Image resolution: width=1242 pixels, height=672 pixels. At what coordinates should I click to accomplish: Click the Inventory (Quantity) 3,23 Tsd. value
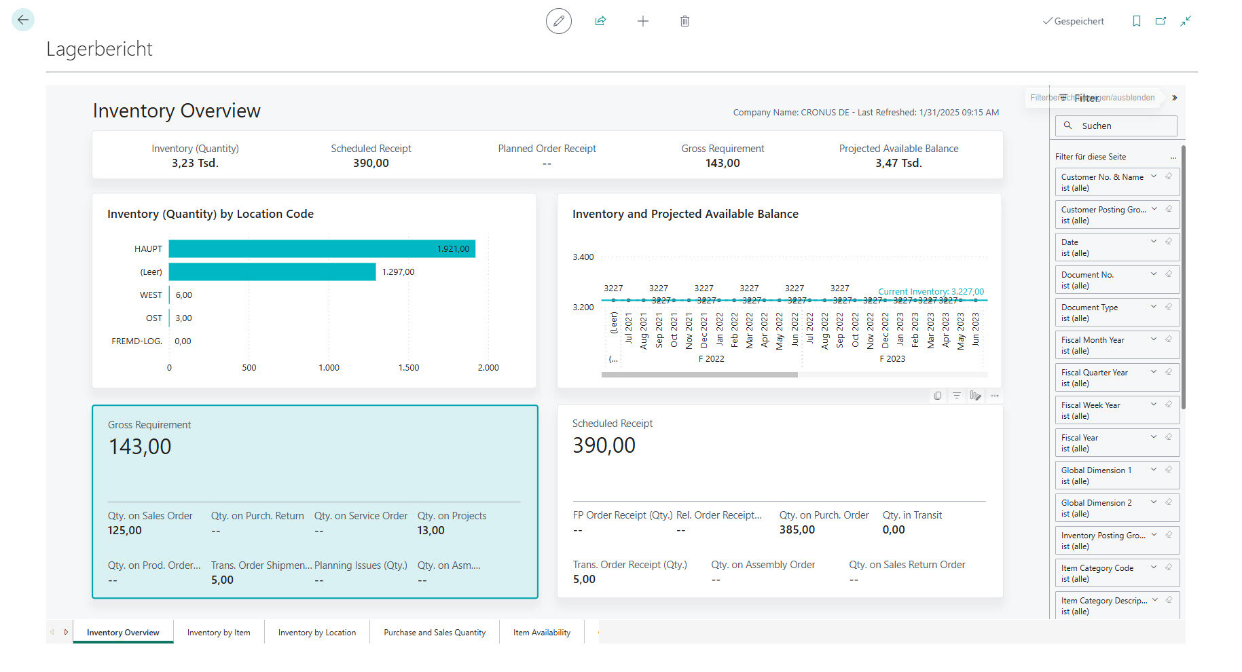195,163
